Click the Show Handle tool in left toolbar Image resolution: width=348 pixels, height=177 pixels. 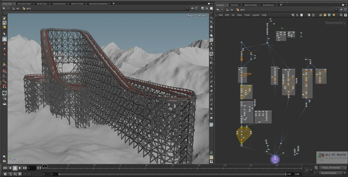click(4, 65)
